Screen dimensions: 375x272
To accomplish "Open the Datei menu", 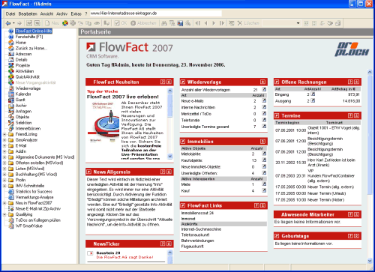I will click(x=10, y=13).
